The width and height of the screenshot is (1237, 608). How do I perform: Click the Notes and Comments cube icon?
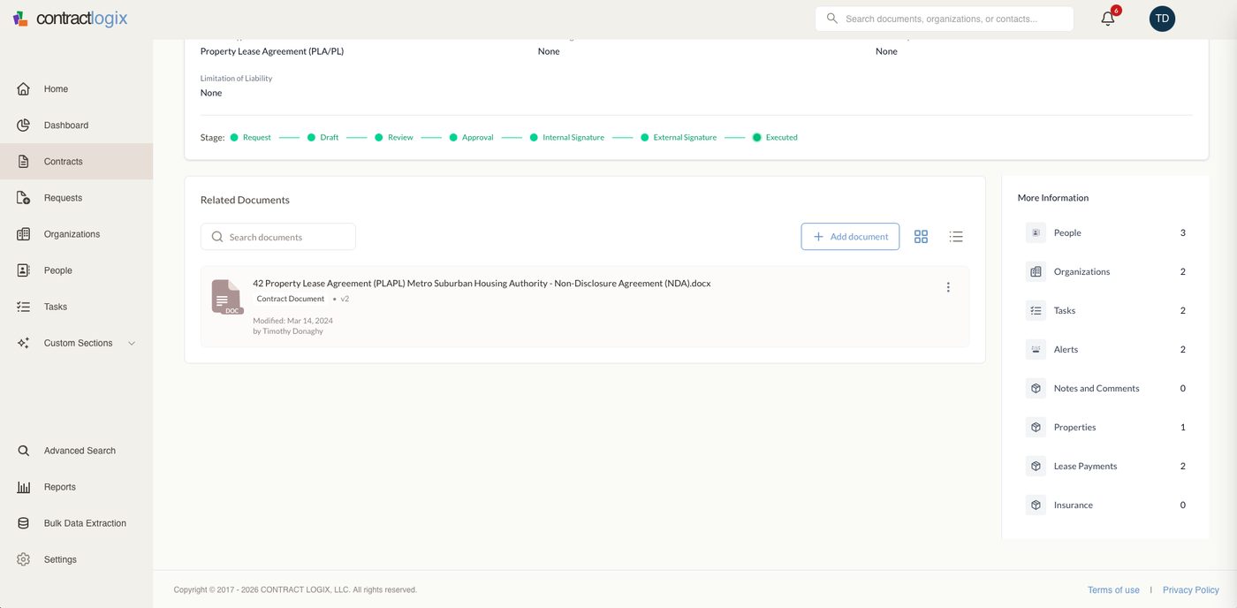1036,388
